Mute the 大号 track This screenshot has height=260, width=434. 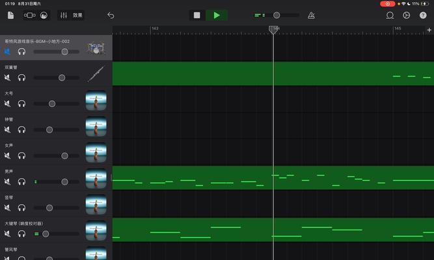7,103
